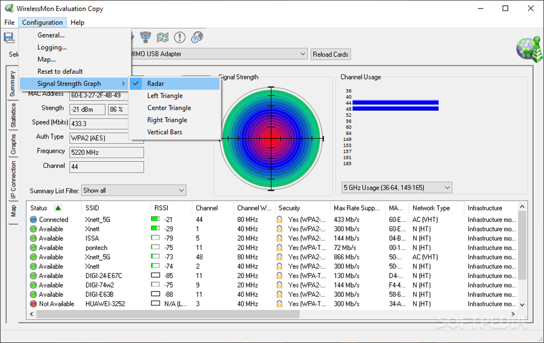The width and height of the screenshot is (544, 343).
Task: Click the WirelessMon logo icon at top right
Action: [x=530, y=49]
